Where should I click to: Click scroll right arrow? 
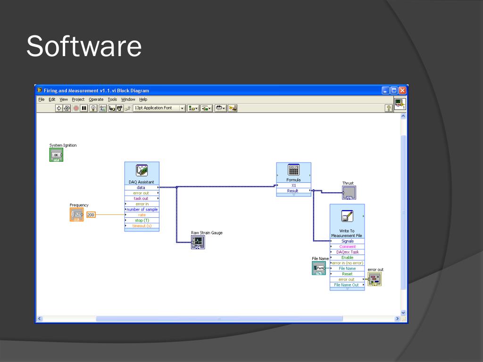[397, 319]
